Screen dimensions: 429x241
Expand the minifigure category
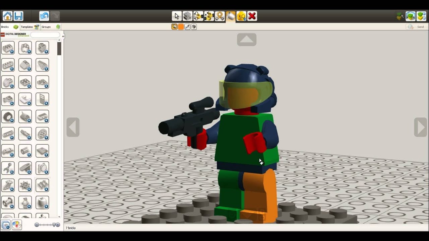pos(25,203)
